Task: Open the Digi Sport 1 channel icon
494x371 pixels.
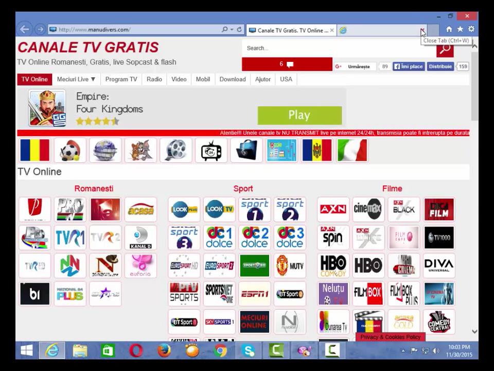Action: 255,210
